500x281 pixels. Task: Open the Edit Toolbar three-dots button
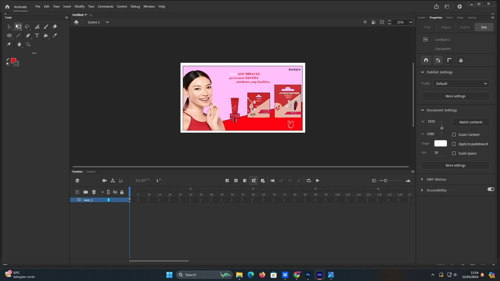34,53
